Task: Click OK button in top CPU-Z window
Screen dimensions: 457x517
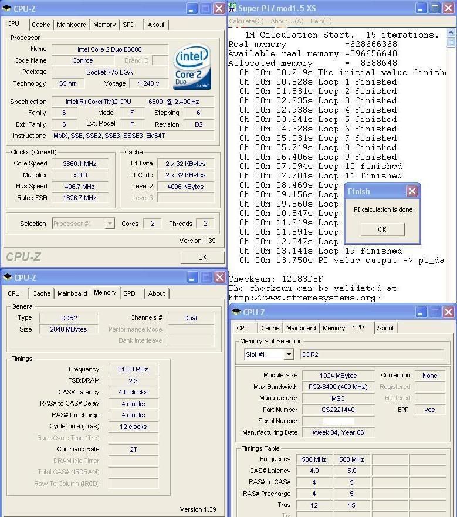Action: click(202, 258)
